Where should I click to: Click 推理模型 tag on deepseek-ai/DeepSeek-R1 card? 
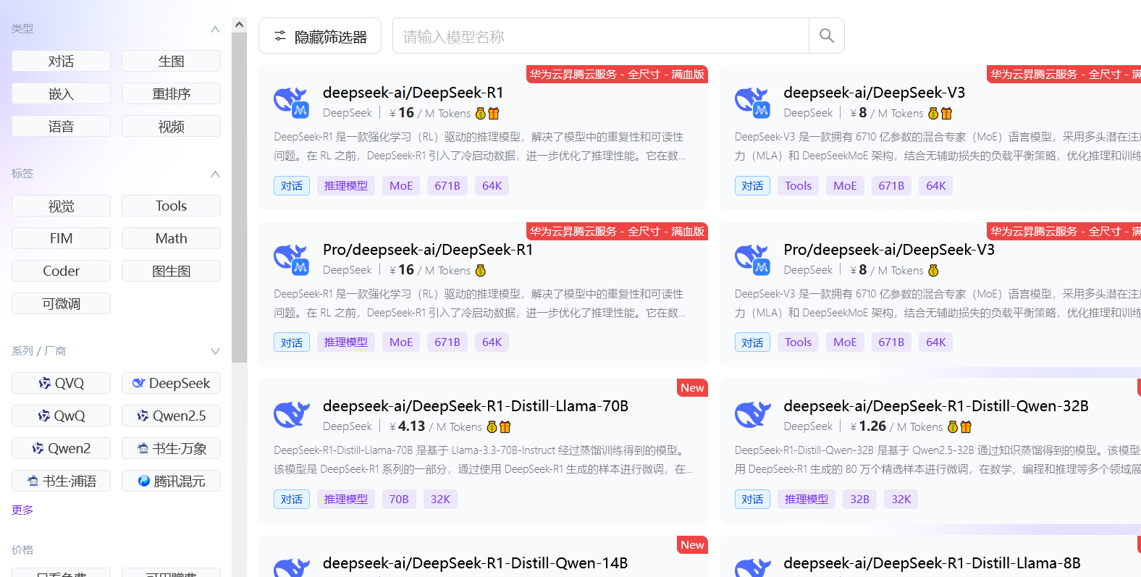coord(346,186)
